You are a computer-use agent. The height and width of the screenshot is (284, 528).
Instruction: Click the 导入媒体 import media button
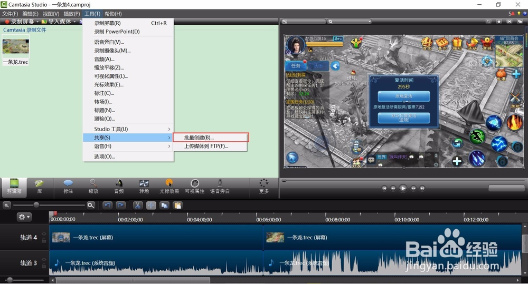56,22
